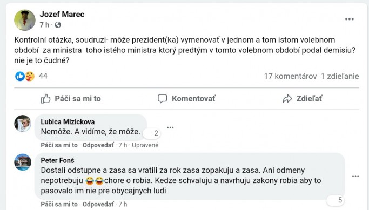
Task: Click the care emoji reaction icon
Action: (30, 76)
